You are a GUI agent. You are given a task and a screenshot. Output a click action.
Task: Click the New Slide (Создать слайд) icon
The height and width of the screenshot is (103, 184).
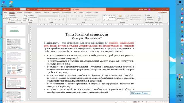point(25,16)
